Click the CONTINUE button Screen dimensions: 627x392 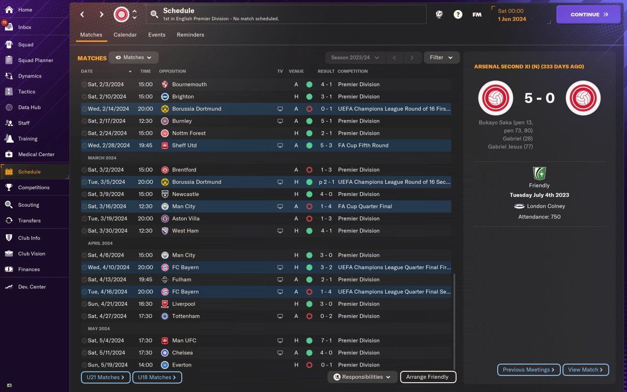pyautogui.click(x=588, y=15)
